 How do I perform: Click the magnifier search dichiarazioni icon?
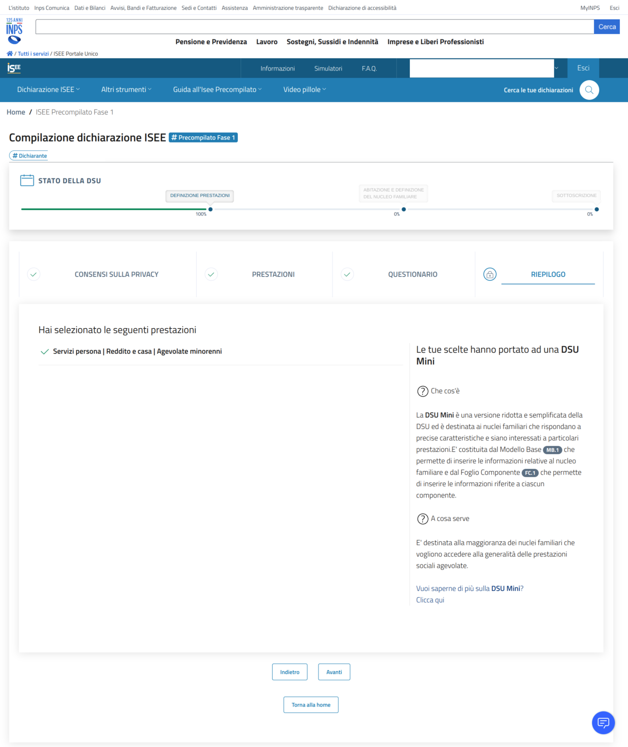589,90
